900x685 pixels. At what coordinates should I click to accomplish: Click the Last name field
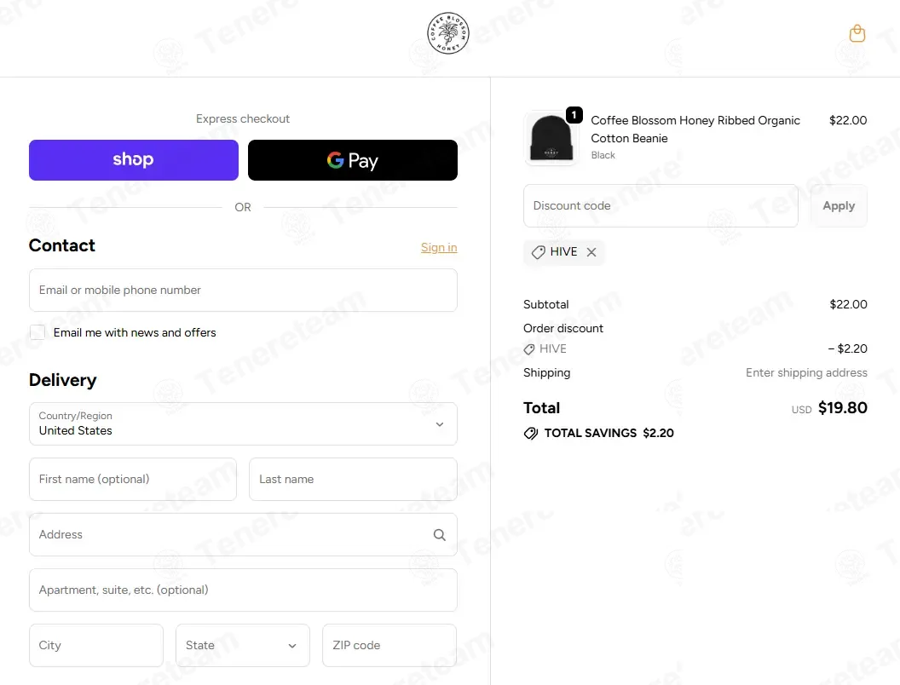coord(353,479)
